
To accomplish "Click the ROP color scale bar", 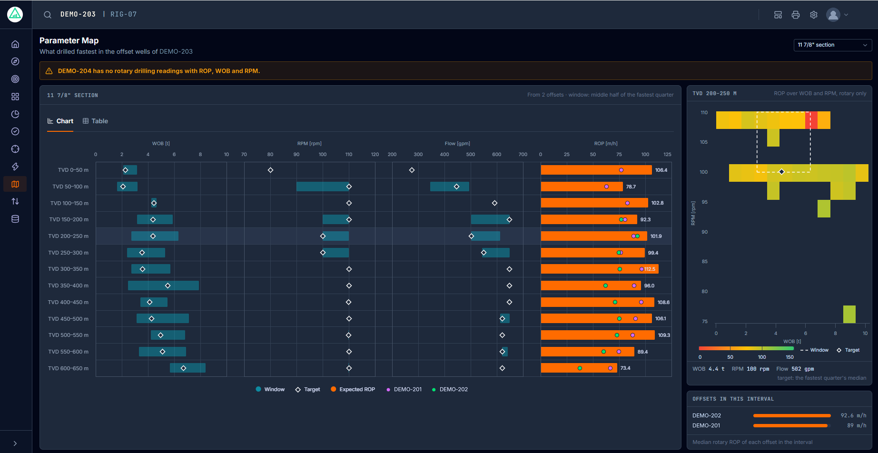I will click(x=746, y=348).
